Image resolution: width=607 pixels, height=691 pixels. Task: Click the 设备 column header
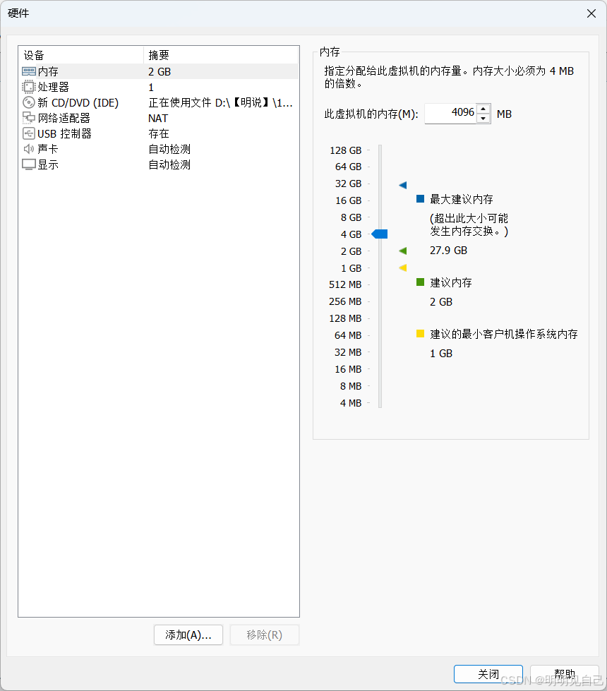click(x=81, y=55)
